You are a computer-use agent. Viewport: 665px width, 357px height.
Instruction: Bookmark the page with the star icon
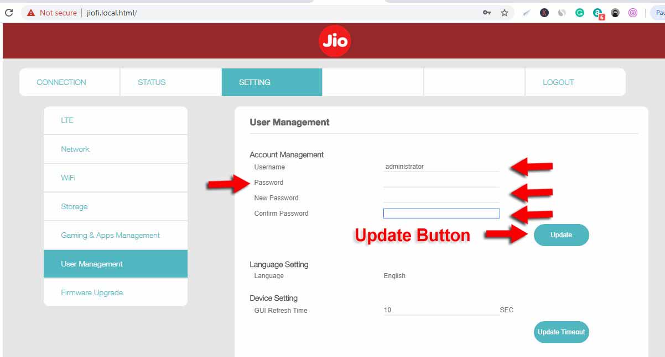point(504,12)
